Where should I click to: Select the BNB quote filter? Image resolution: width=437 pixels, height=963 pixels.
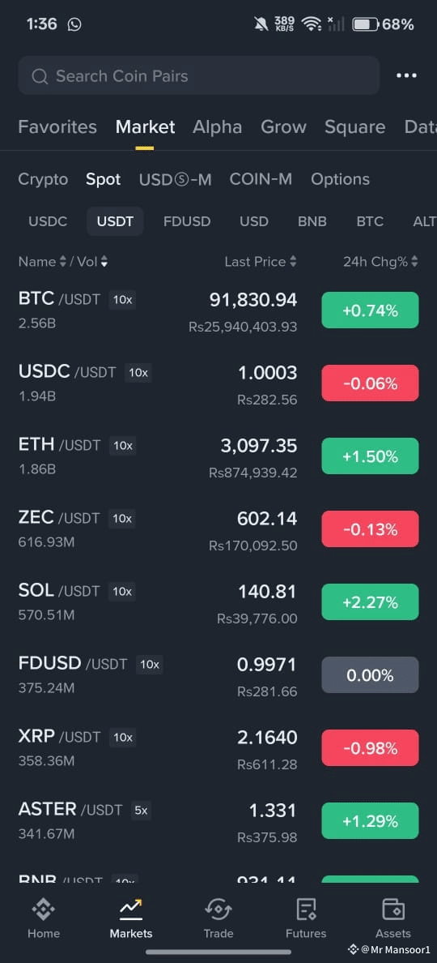click(x=312, y=222)
